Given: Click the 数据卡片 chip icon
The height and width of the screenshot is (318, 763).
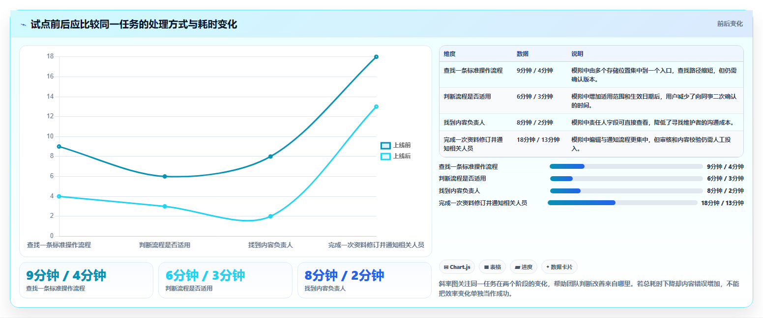Looking at the screenshot, I should (x=548, y=267).
